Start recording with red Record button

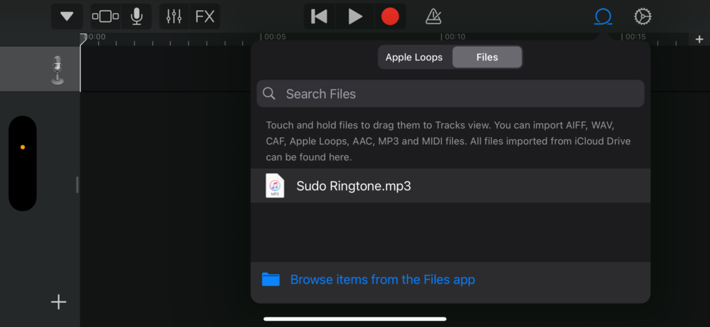pyautogui.click(x=390, y=17)
